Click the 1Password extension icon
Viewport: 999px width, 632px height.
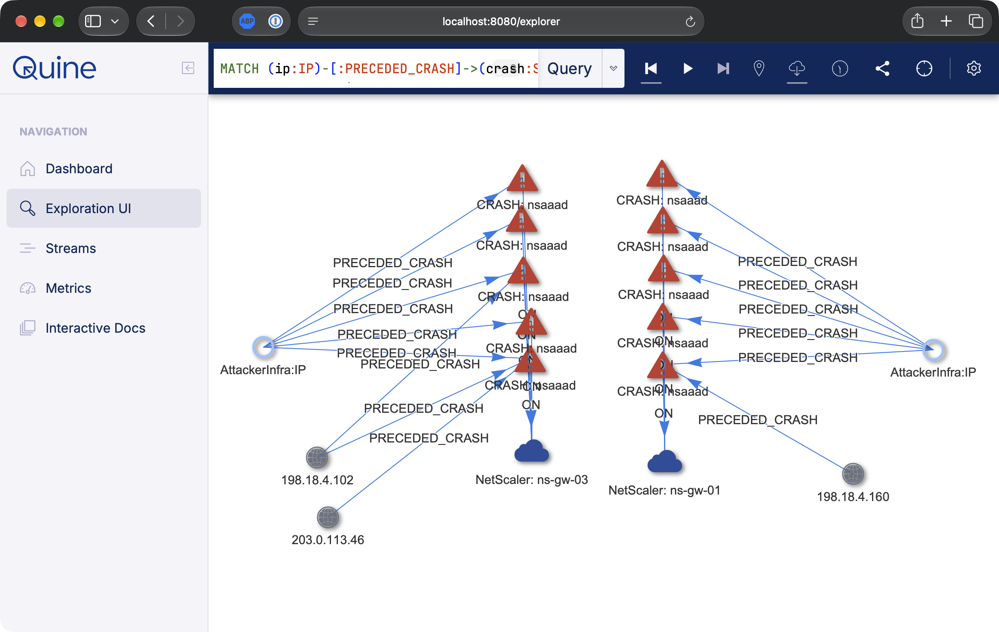276,21
